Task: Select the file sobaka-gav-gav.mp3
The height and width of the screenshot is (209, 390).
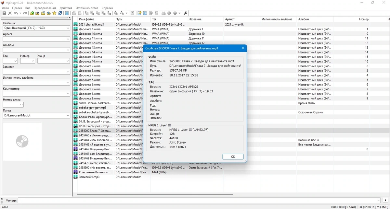Action: pos(93,108)
